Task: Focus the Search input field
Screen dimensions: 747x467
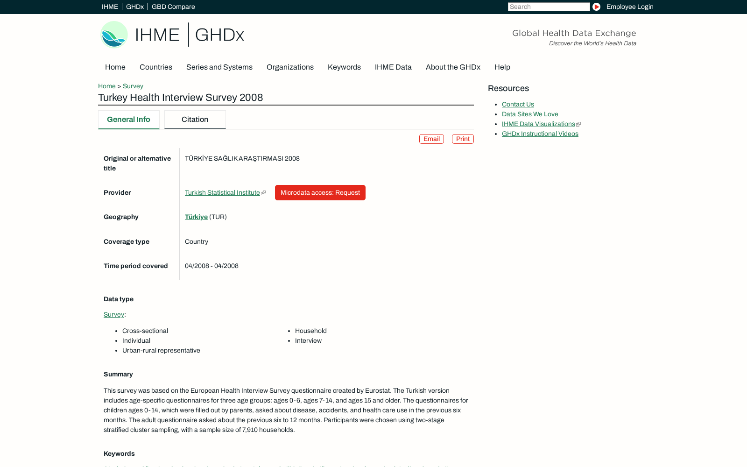Action: pyautogui.click(x=549, y=7)
